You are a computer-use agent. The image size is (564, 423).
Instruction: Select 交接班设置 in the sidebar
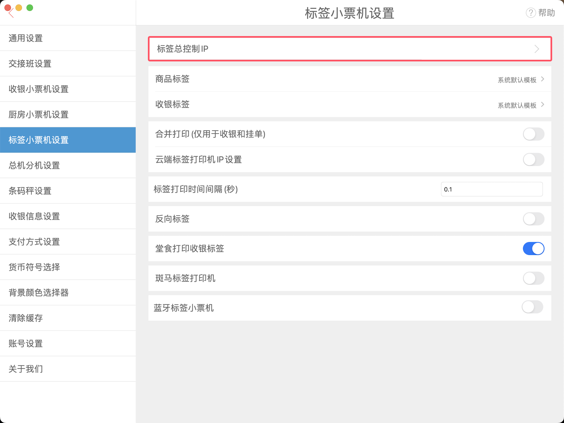point(68,63)
